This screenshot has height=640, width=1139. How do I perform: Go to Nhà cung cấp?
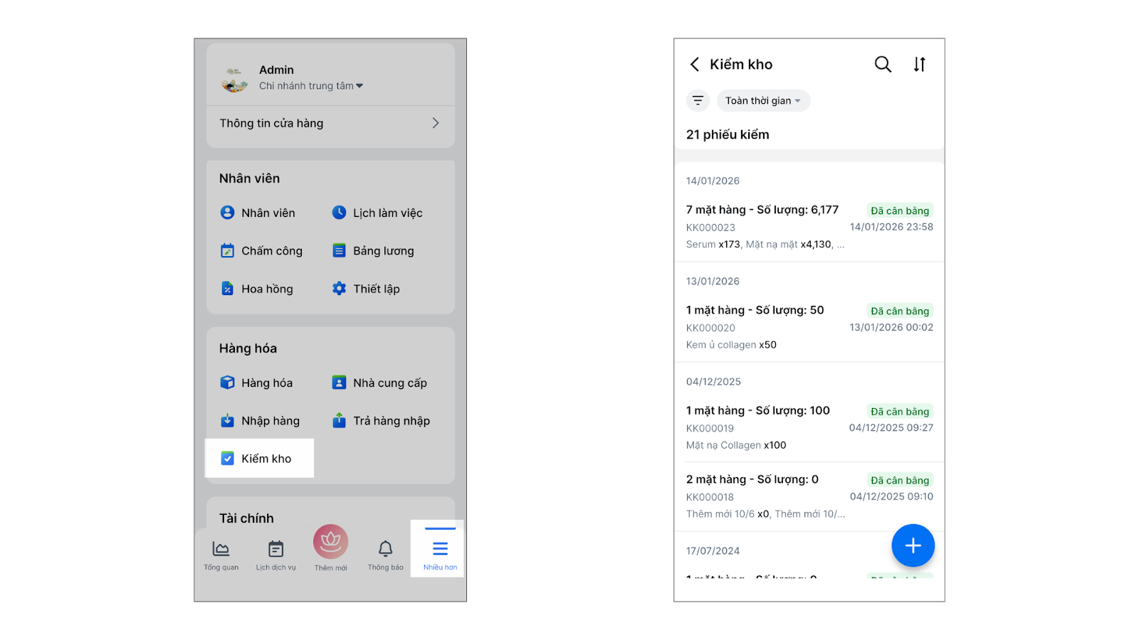click(x=380, y=383)
